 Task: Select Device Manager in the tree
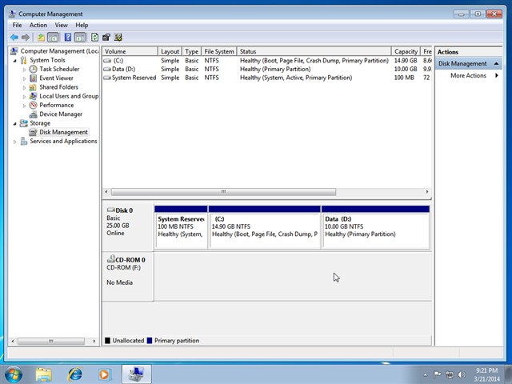(x=61, y=114)
